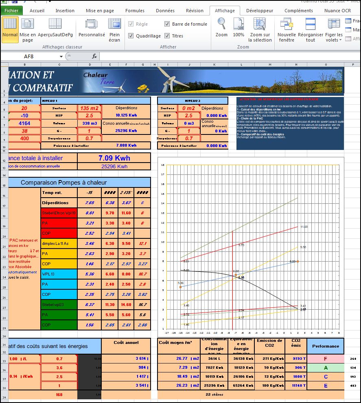This screenshot has height=403, width=361.
Task: Click the blue instructions text box
Action: [290, 123]
